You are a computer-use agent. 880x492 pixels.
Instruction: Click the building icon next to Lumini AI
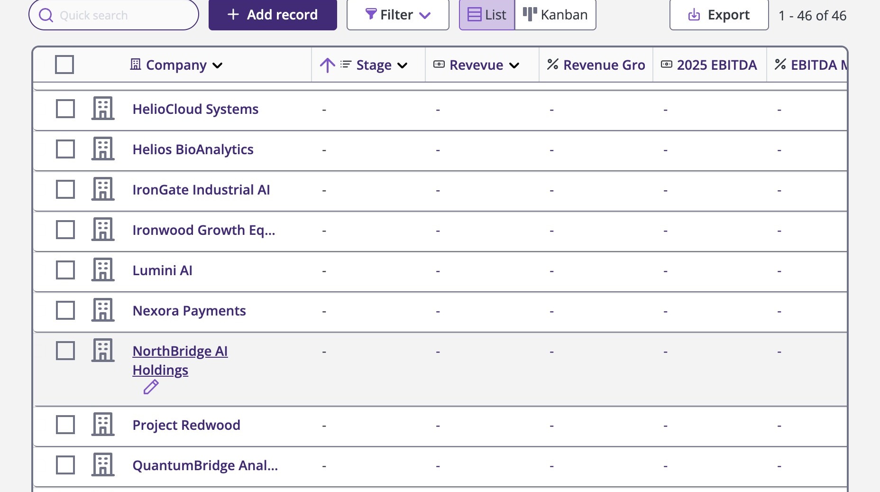click(103, 270)
